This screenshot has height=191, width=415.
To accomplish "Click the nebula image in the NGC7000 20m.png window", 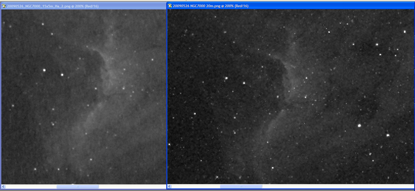I will click(x=291, y=97).
